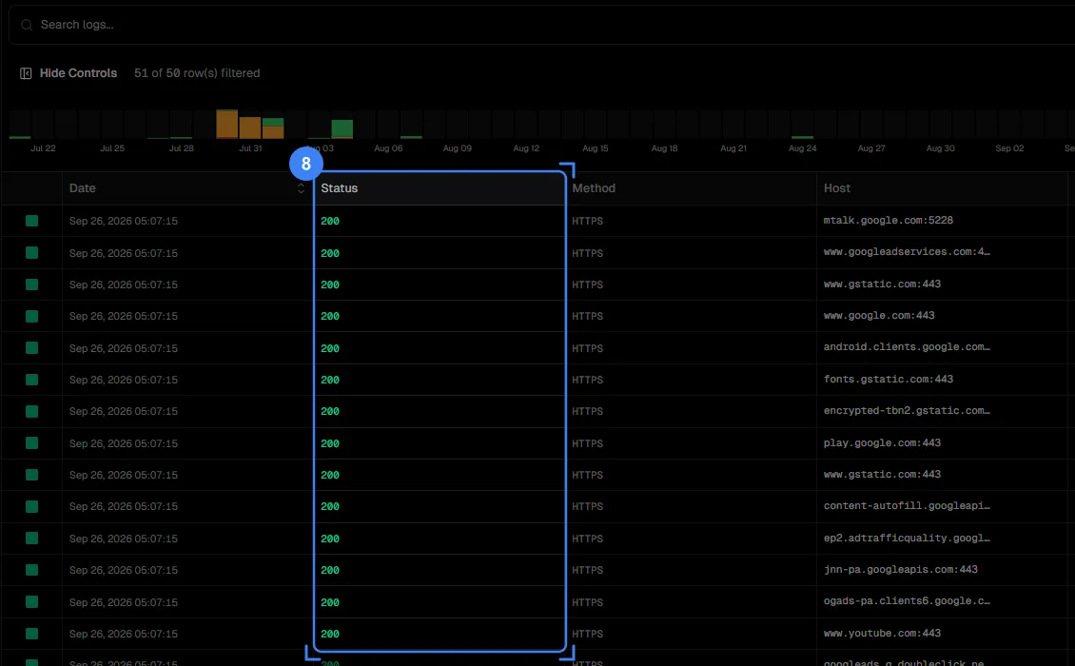Click the Sep 02 timeline label

[x=1009, y=148]
